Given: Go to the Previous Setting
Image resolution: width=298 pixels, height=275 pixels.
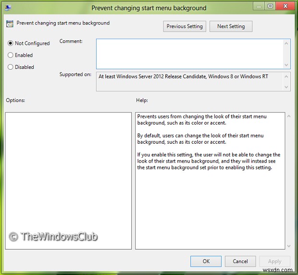Looking at the screenshot, I should tap(185, 26).
